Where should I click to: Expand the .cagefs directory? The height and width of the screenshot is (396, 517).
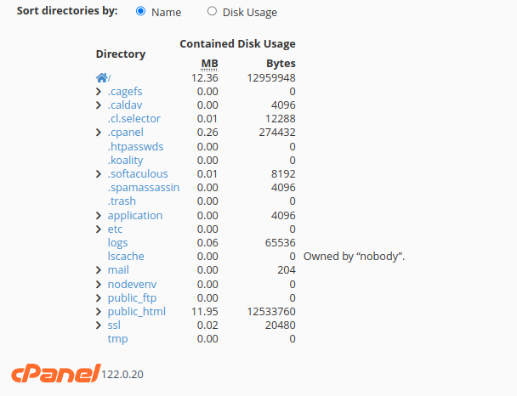pos(99,92)
